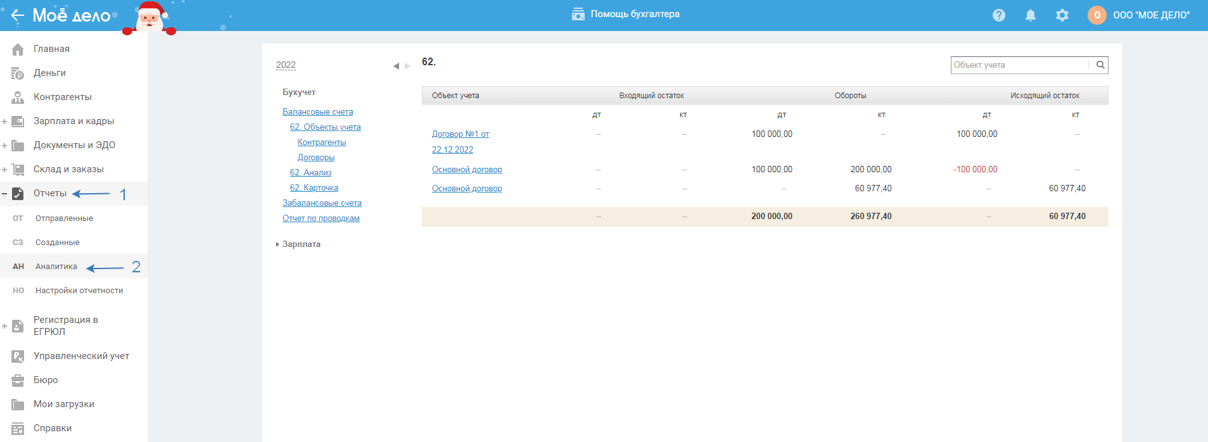Click the Обороты column header
The height and width of the screenshot is (442, 1208).
[850, 96]
